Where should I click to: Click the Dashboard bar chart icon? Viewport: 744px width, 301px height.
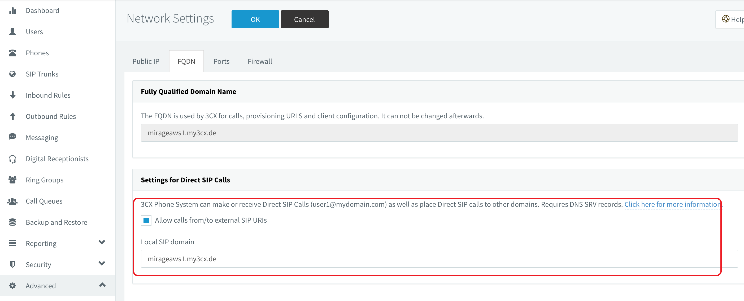[x=13, y=11]
